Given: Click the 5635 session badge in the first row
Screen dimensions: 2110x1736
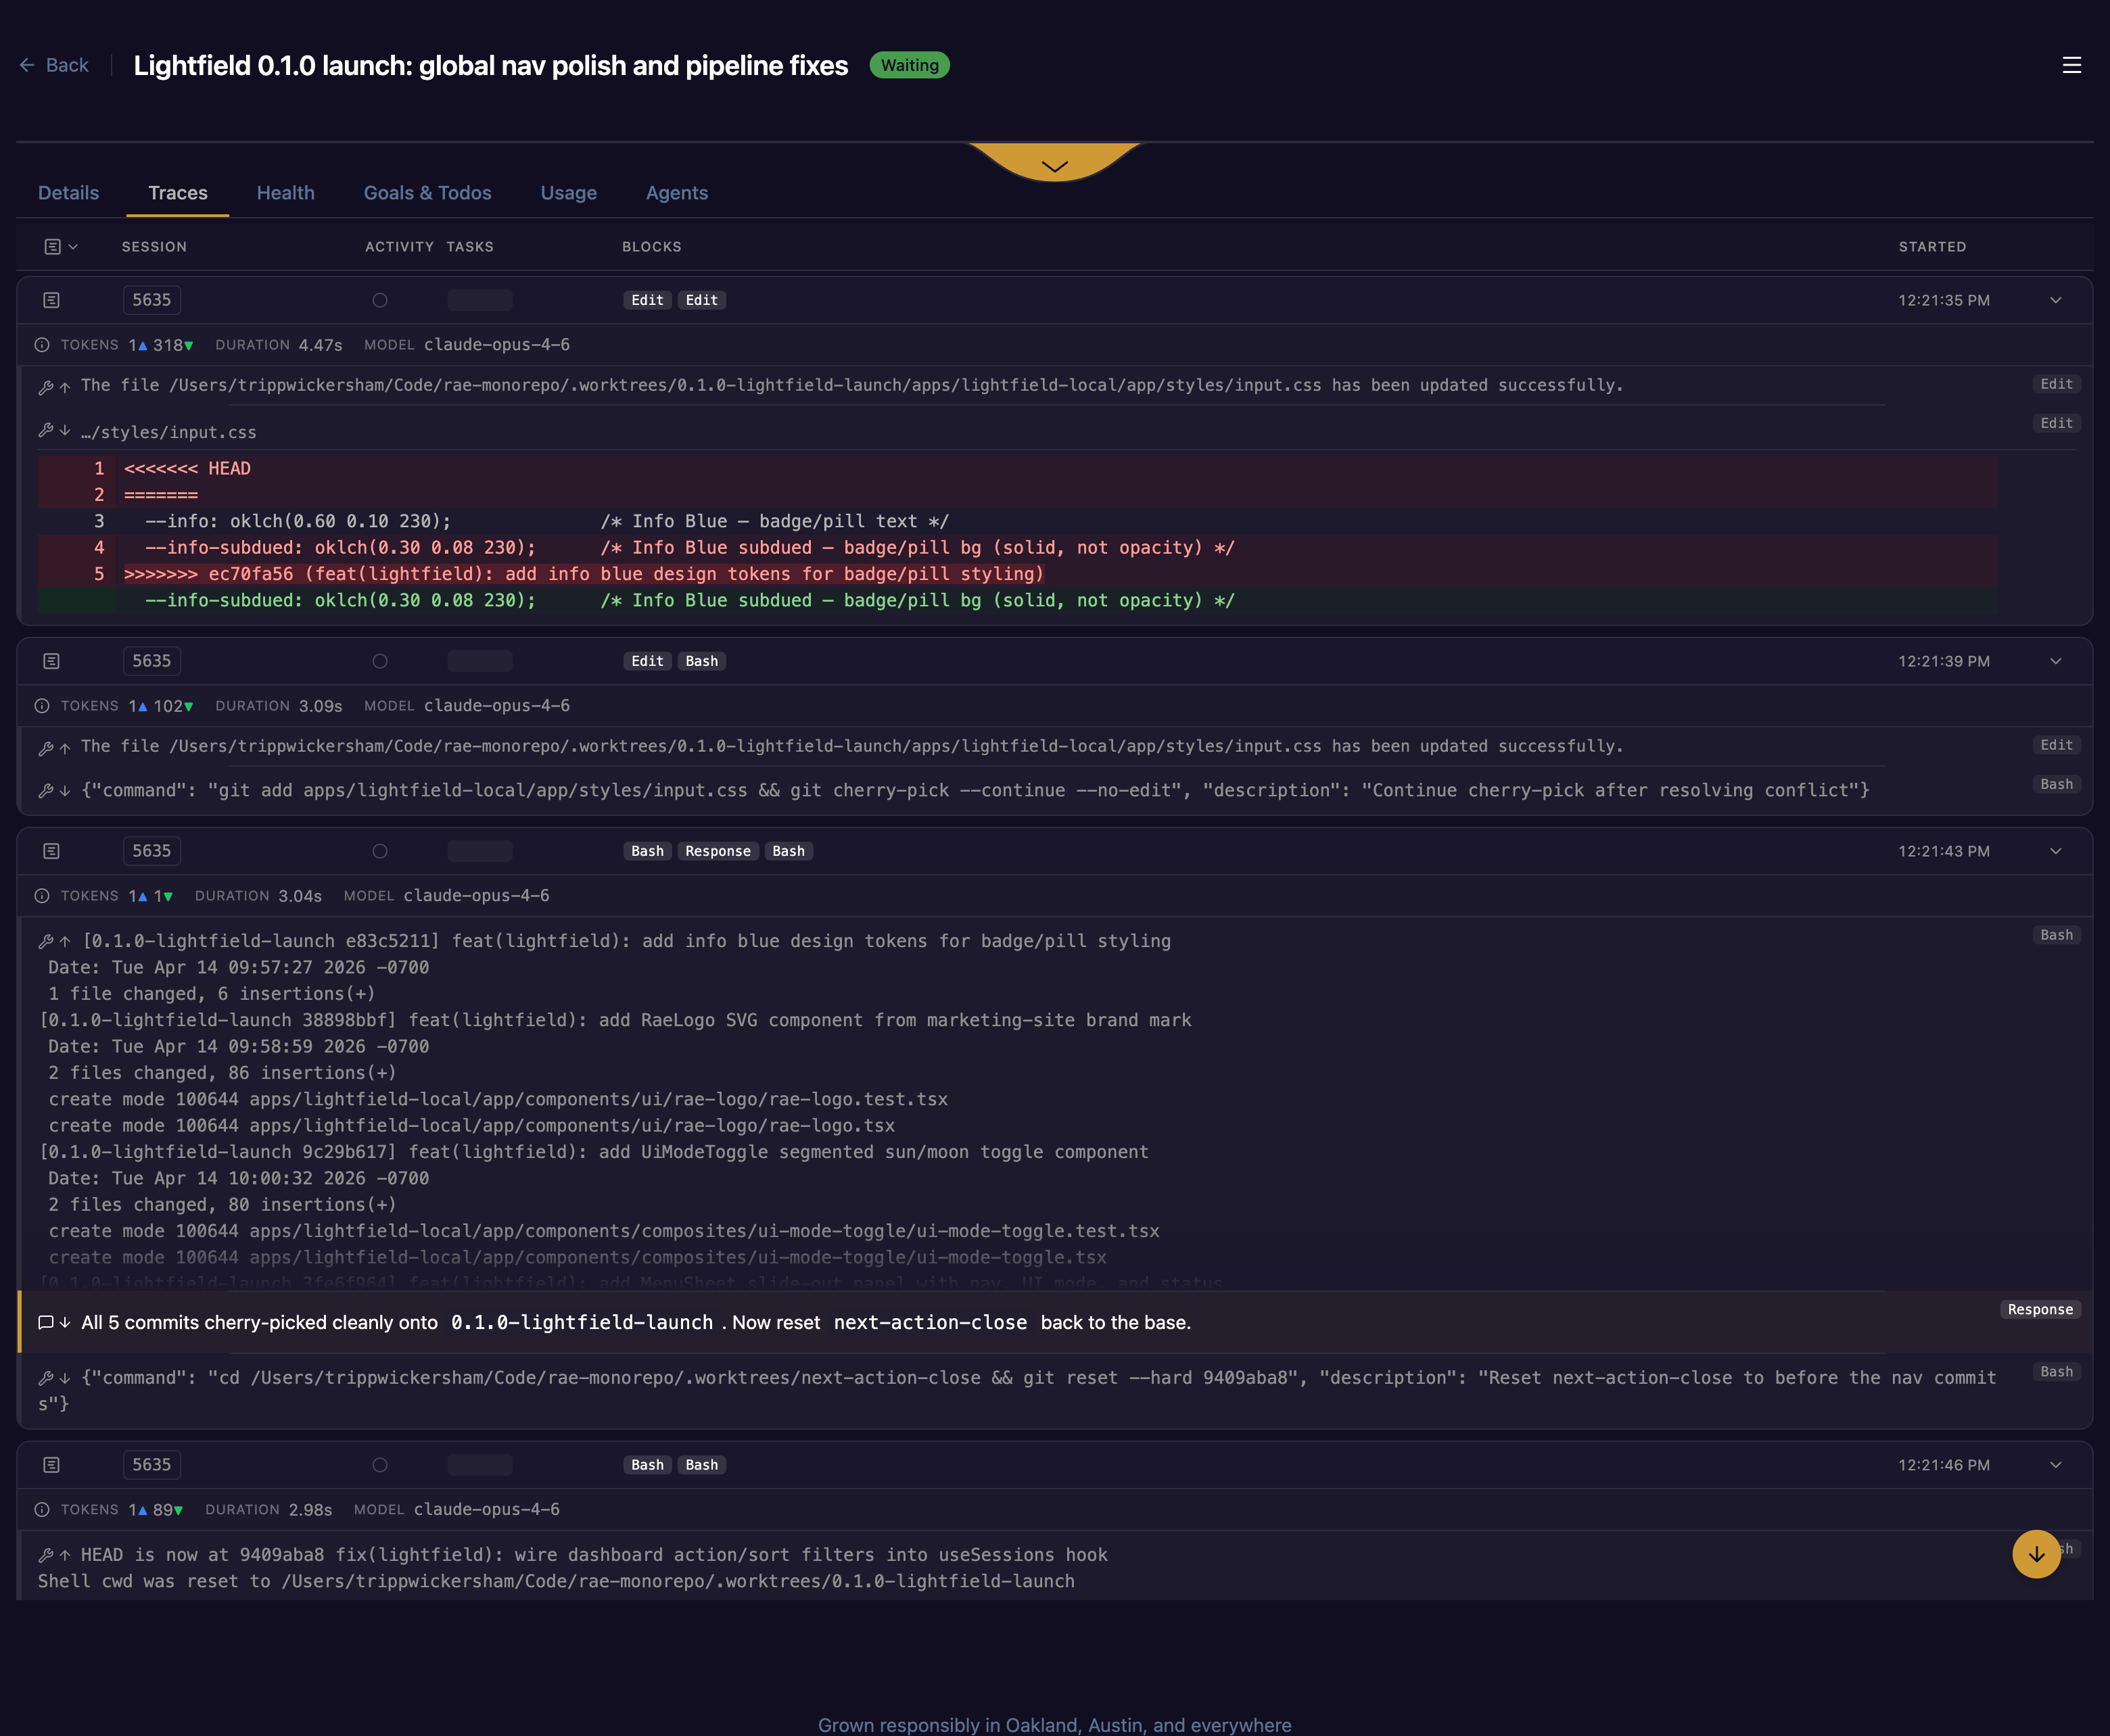Looking at the screenshot, I should [x=152, y=300].
